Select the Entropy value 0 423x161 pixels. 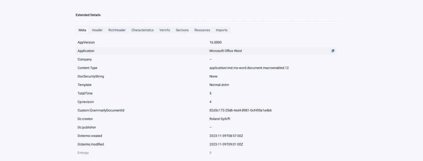click(x=210, y=153)
